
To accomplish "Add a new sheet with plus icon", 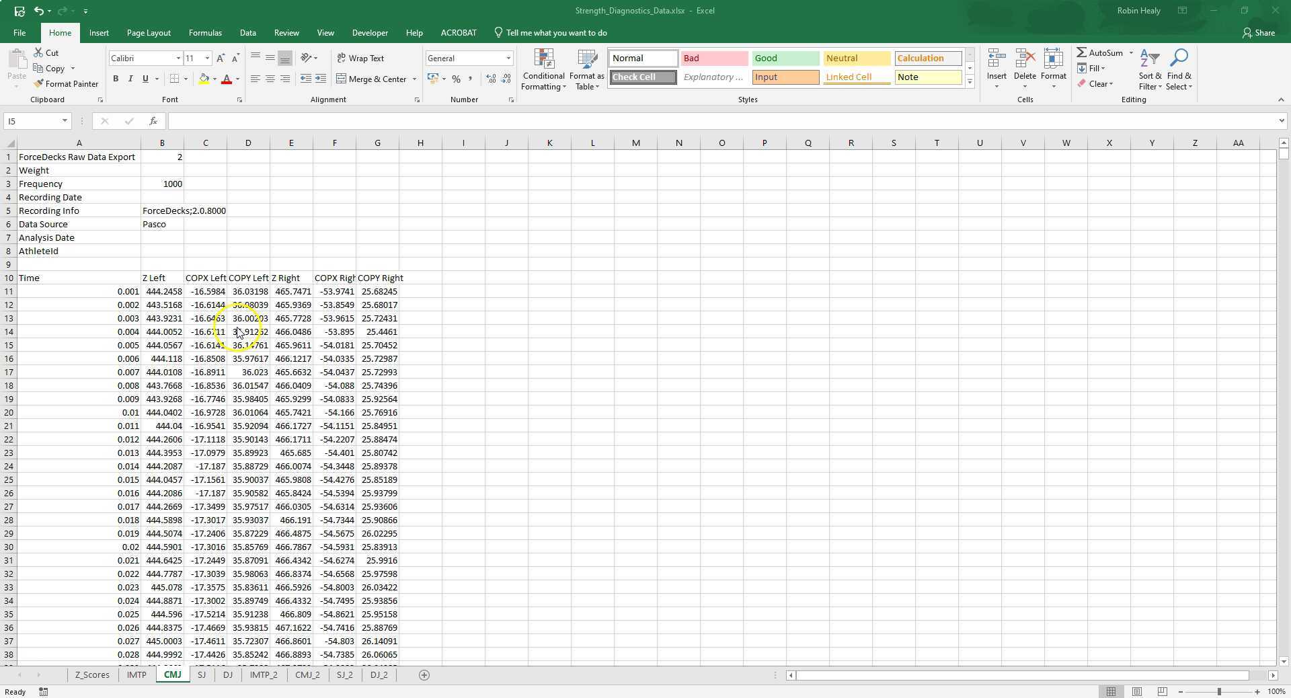I will coord(424,675).
